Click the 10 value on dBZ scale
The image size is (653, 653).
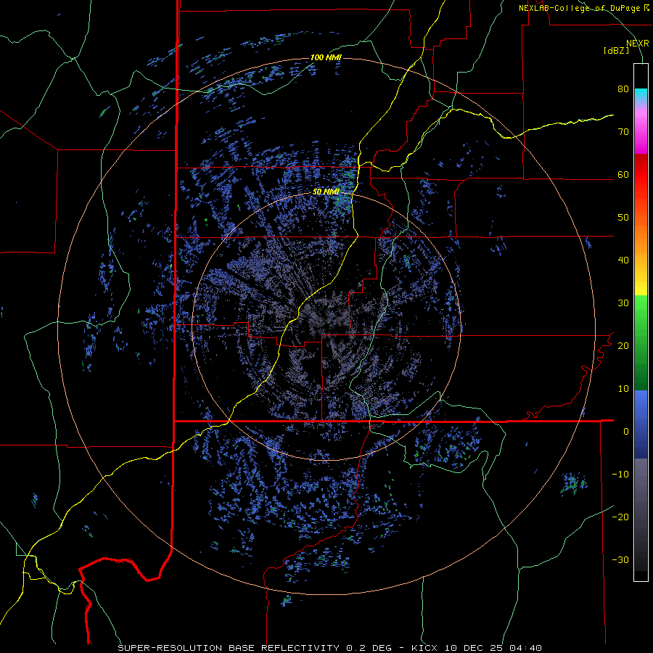click(623, 389)
